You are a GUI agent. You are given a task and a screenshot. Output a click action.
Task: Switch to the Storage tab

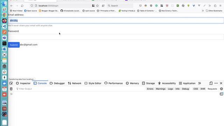148,83
